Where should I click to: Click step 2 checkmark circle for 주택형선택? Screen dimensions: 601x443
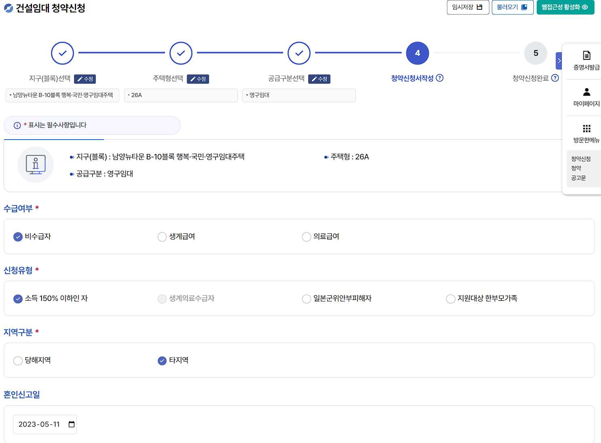181,53
